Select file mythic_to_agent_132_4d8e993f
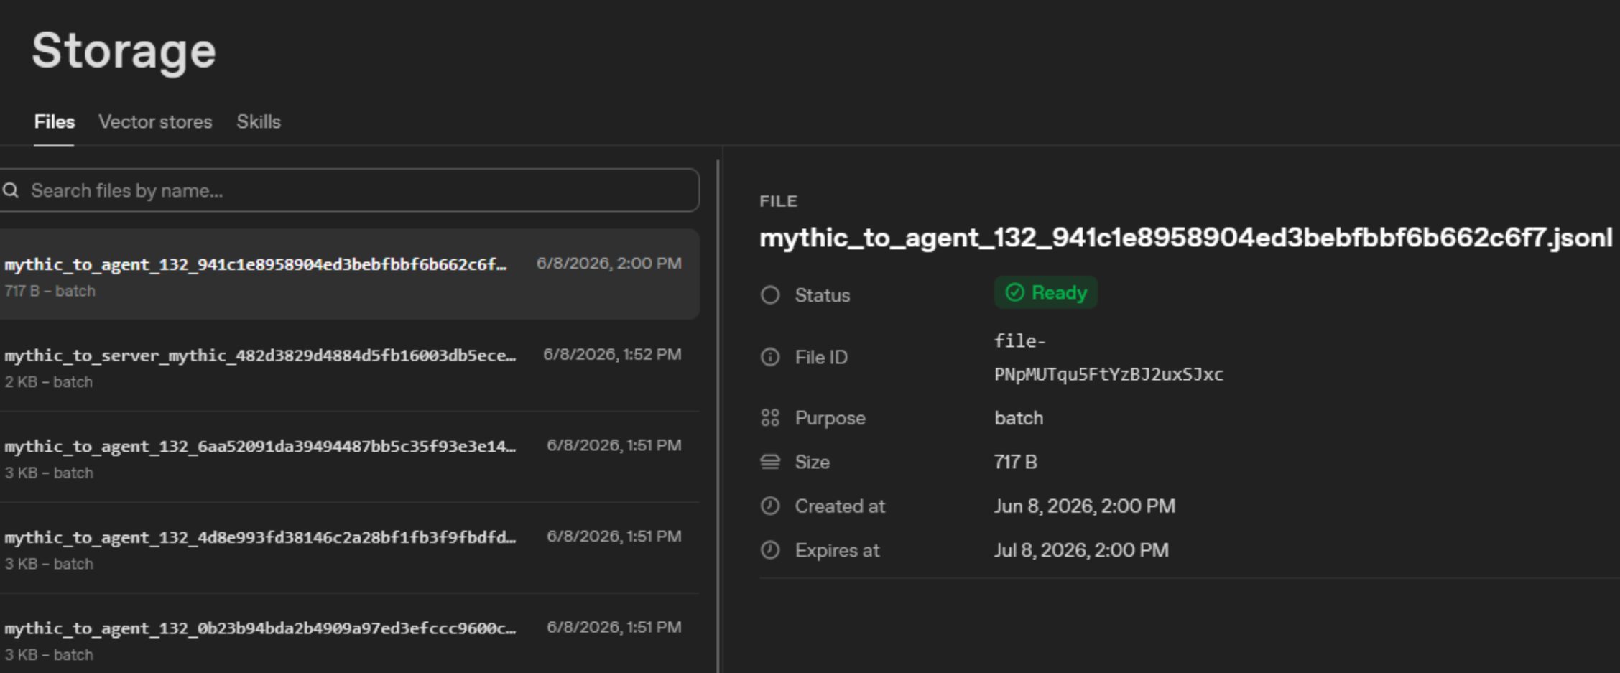Screen dimensions: 1620x673 [x=349, y=548]
